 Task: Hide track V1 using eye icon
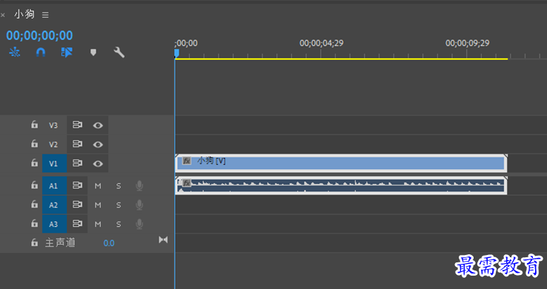pos(98,163)
